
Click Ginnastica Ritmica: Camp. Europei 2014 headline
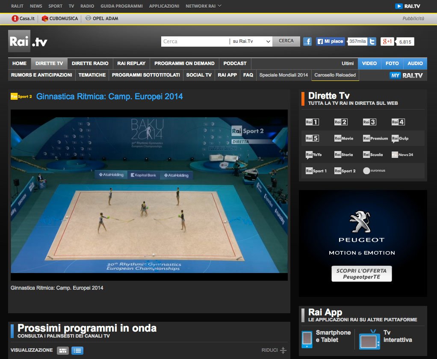click(109, 97)
